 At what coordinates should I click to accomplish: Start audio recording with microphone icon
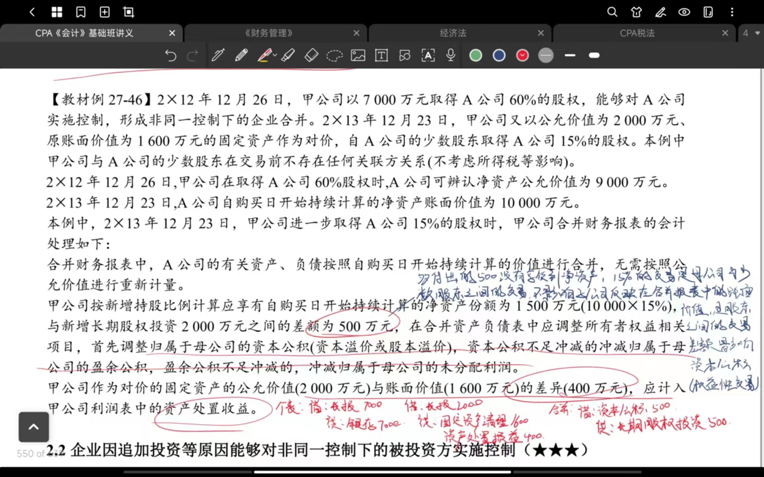pos(451,55)
